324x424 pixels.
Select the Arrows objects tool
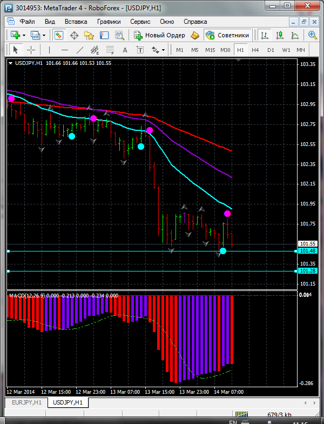pyautogui.click(x=156, y=50)
